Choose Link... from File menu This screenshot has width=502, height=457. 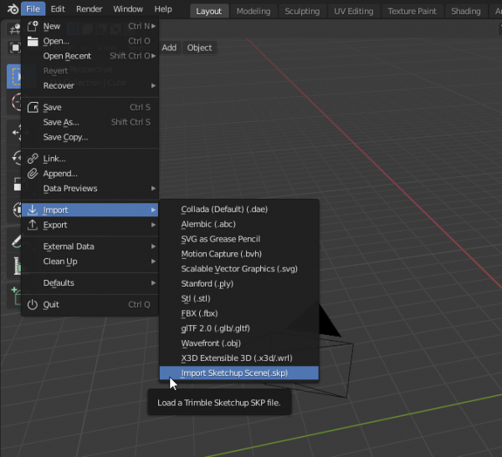coord(90,158)
